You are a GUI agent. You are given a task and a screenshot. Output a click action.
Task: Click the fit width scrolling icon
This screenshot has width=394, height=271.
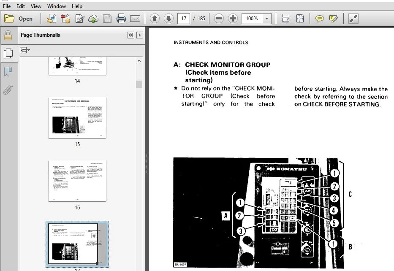click(x=286, y=19)
